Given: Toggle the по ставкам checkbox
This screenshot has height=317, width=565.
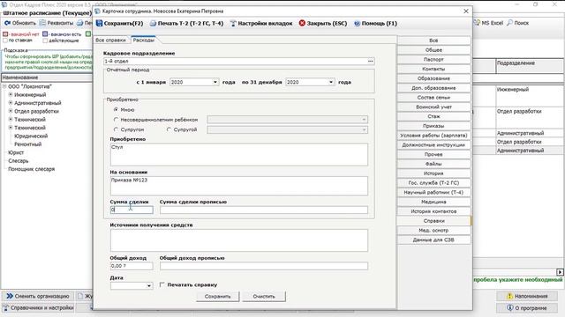Looking at the screenshot, I should pyautogui.click(x=5, y=41).
